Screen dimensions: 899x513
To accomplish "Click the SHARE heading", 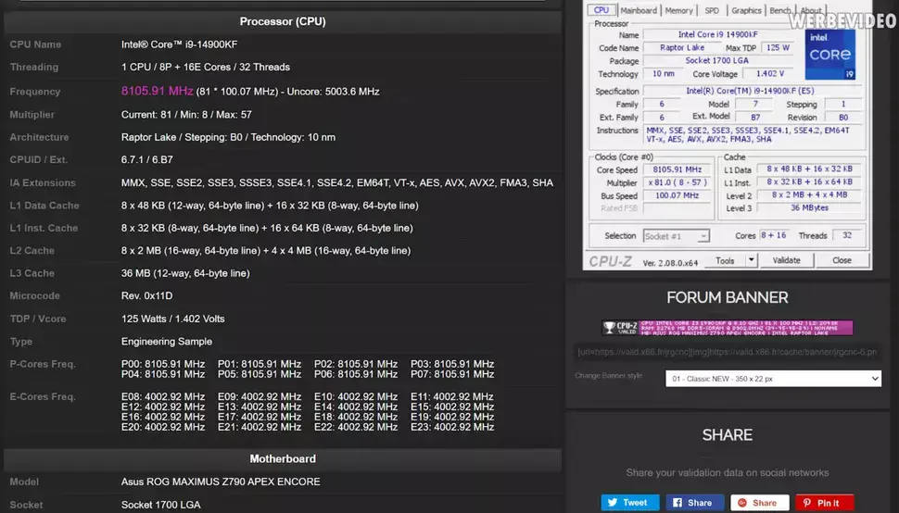I will point(727,435).
